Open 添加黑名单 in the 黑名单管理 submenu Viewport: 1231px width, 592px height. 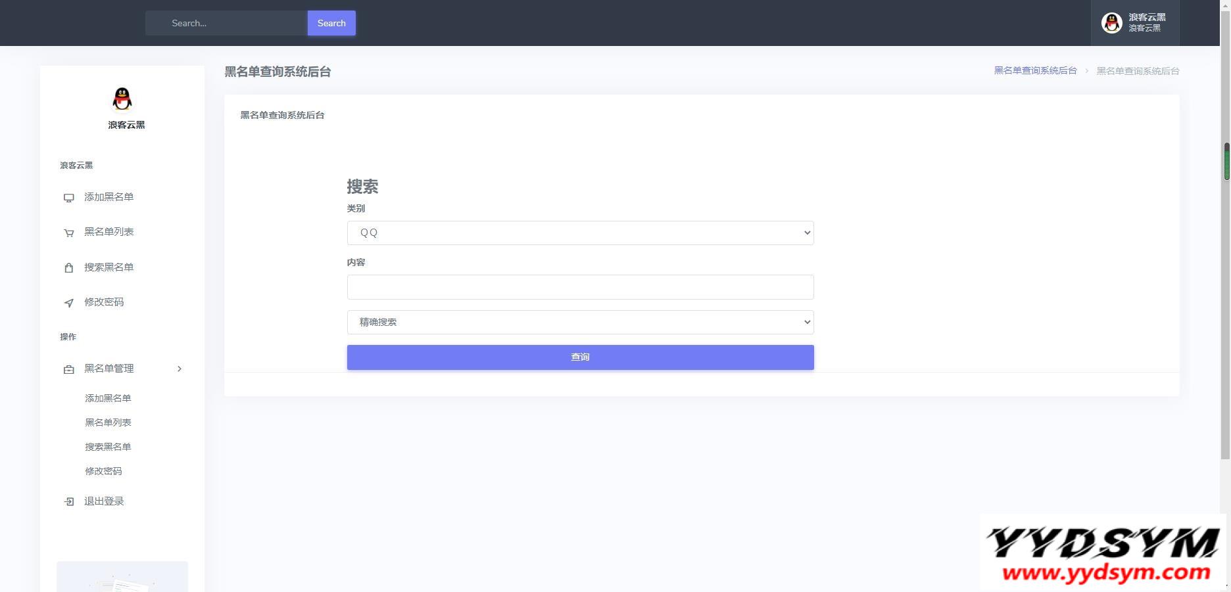pyautogui.click(x=108, y=398)
